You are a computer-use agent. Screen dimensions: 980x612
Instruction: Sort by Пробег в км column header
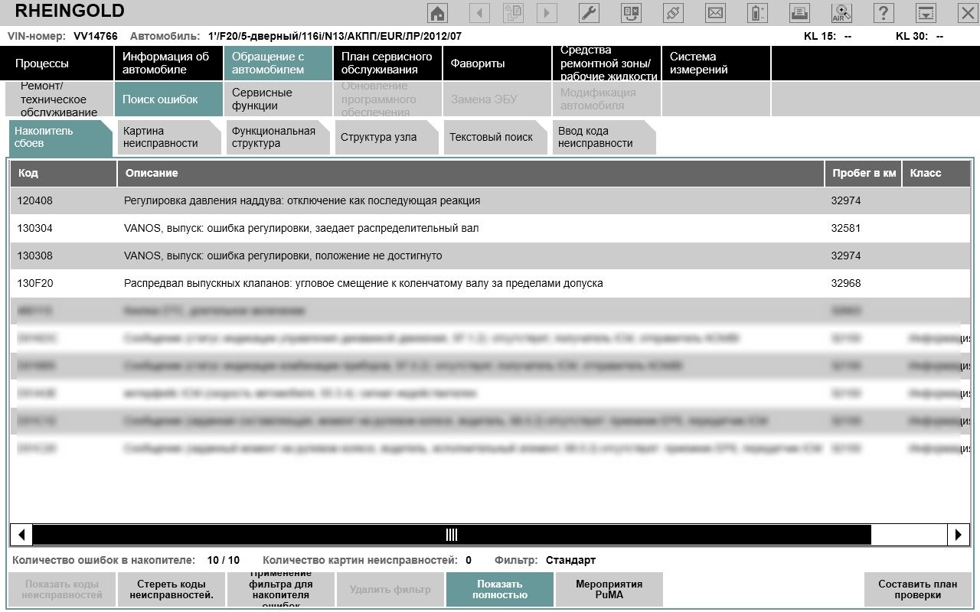(864, 174)
